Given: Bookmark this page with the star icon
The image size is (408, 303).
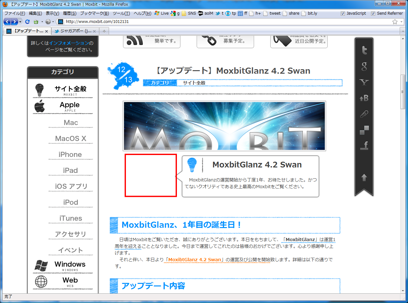Looking at the screenshot, I should point(395,22).
